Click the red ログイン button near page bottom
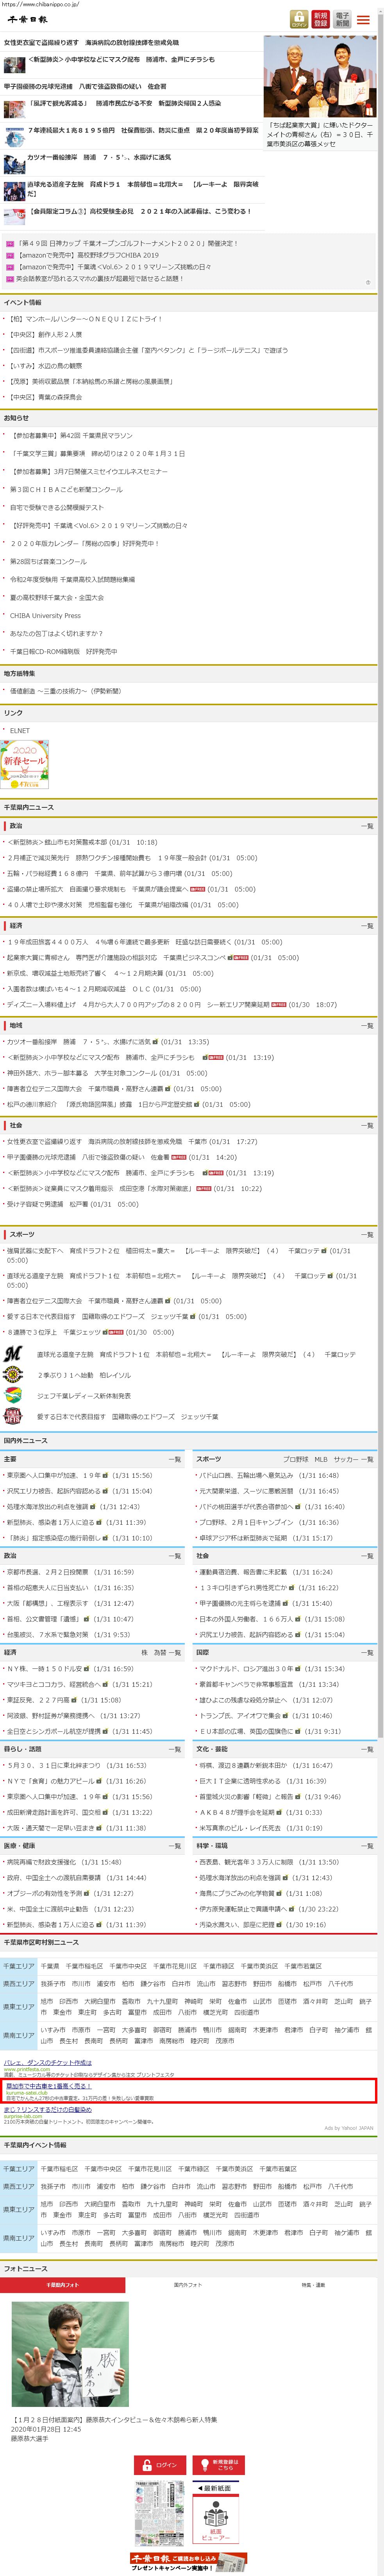The width and height of the screenshot is (384, 2576). coord(160,2465)
